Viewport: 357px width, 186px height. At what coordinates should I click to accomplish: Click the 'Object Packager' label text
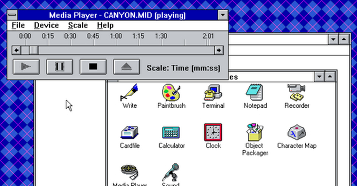pos(255,149)
